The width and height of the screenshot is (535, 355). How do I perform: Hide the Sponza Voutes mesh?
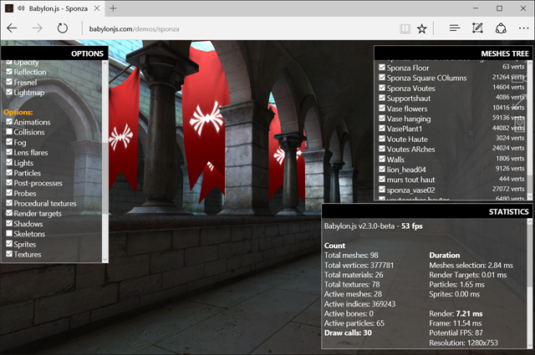[x=382, y=88]
